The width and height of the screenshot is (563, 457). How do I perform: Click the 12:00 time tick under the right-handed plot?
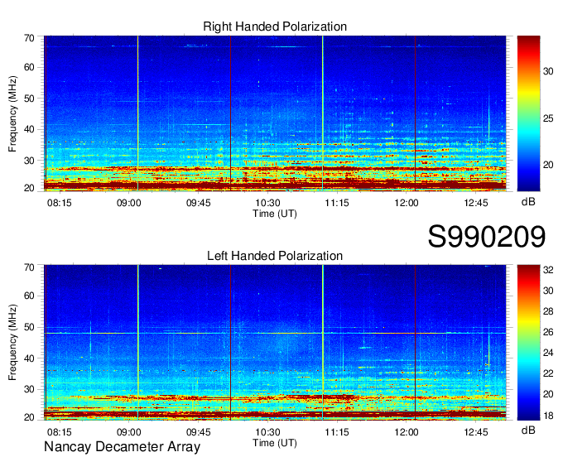pos(407,203)
